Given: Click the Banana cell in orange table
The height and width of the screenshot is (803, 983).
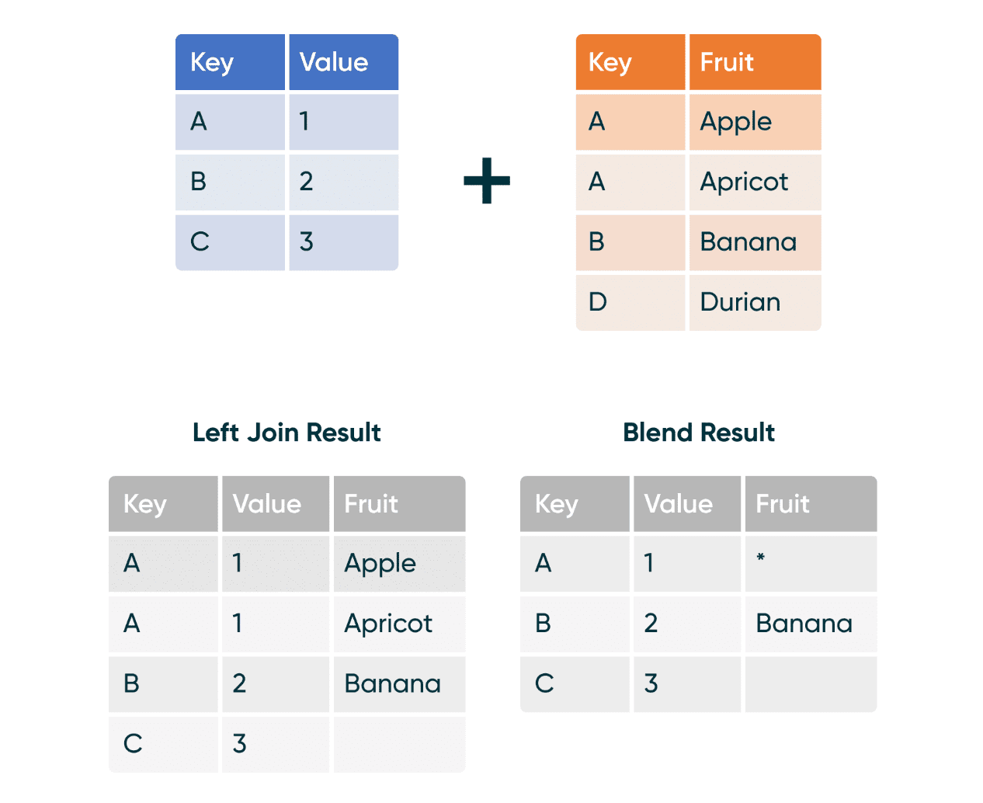Looking at the screenshot, I should coord(755,242).
